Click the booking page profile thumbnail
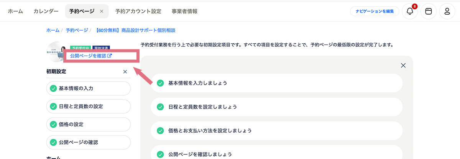The width and height of the screenshot is (460, 159). tap(56, 52)
